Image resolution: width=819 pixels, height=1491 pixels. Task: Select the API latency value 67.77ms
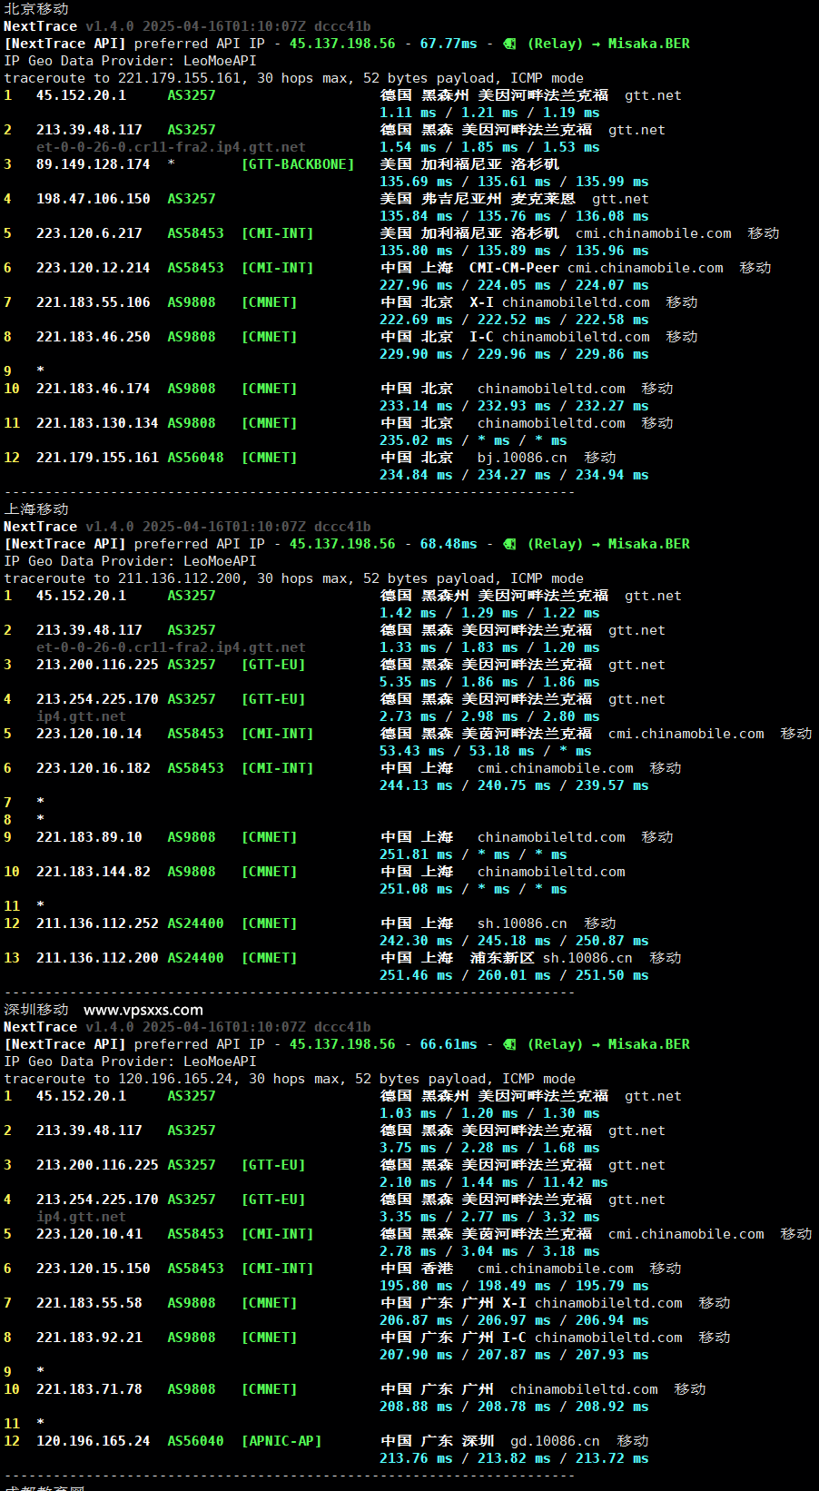(x=449, y=44)
